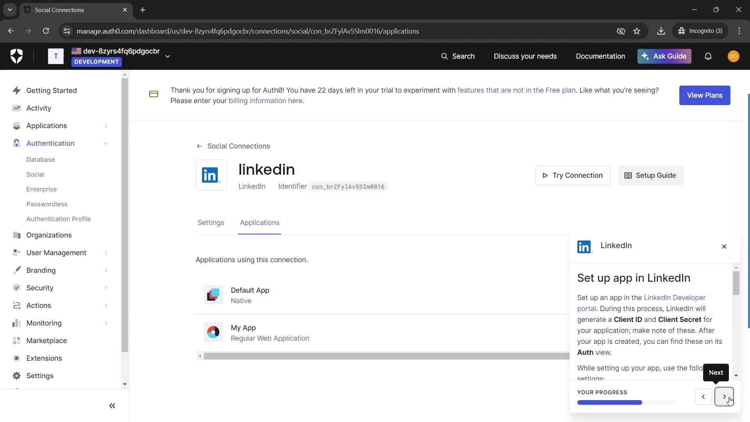Close the LinkedIn setup guide panel
Image resolution: width=750 pixels, height=422 pixels.
coord(724,247)
